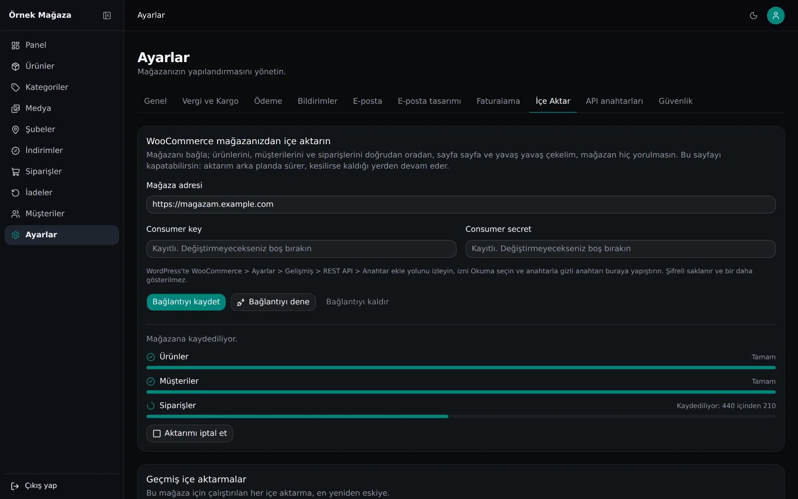Test connection with Bağlantıyı dene
The image size is (798, 499).
[273, 302]
